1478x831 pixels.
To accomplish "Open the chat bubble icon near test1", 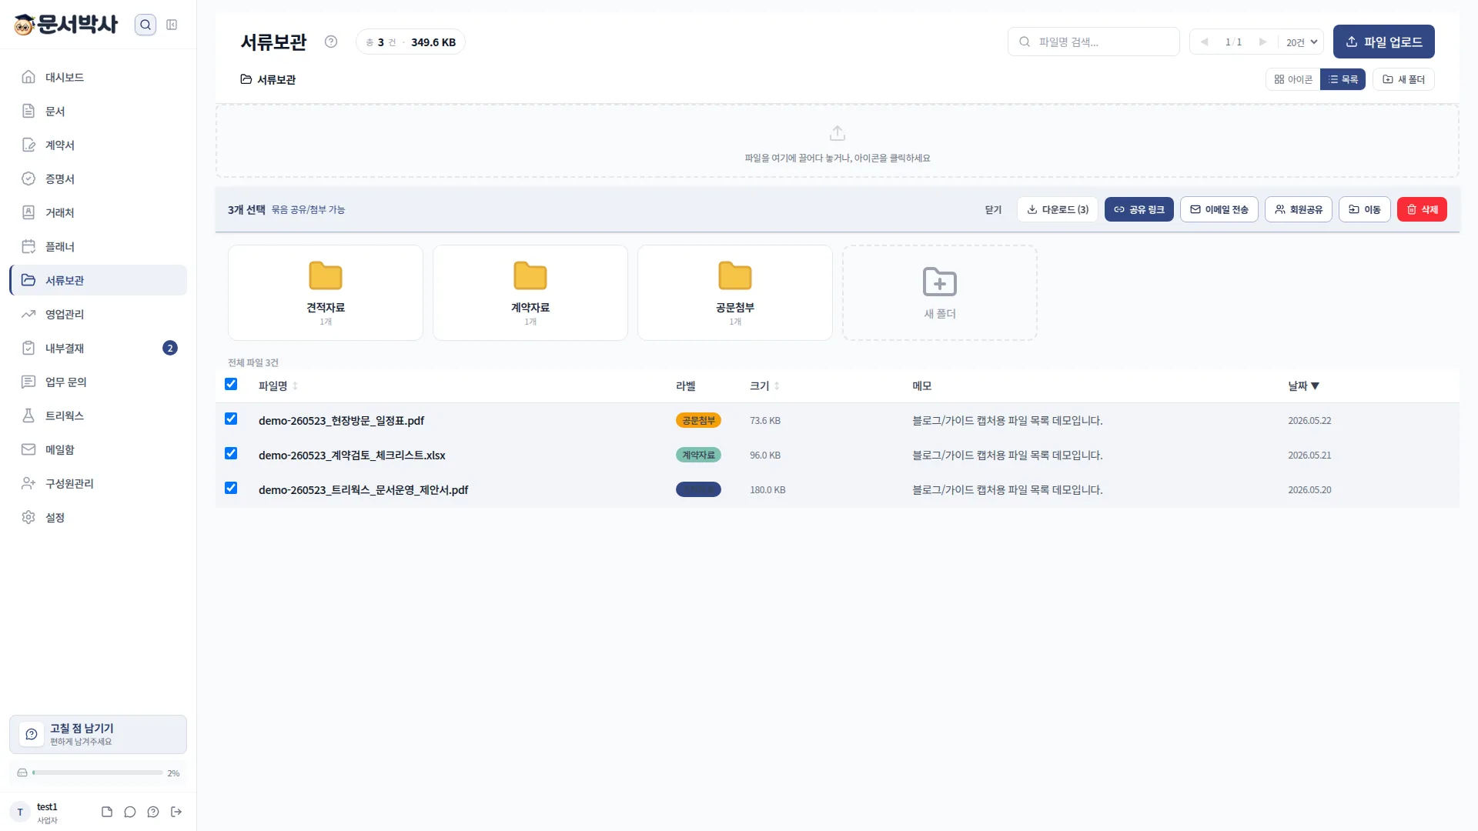I will click(130, 812).
